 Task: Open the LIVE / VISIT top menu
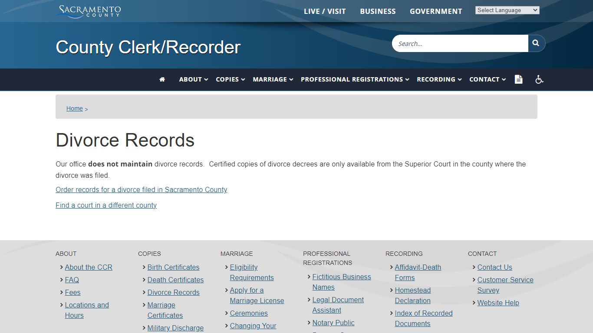[325, 11]
